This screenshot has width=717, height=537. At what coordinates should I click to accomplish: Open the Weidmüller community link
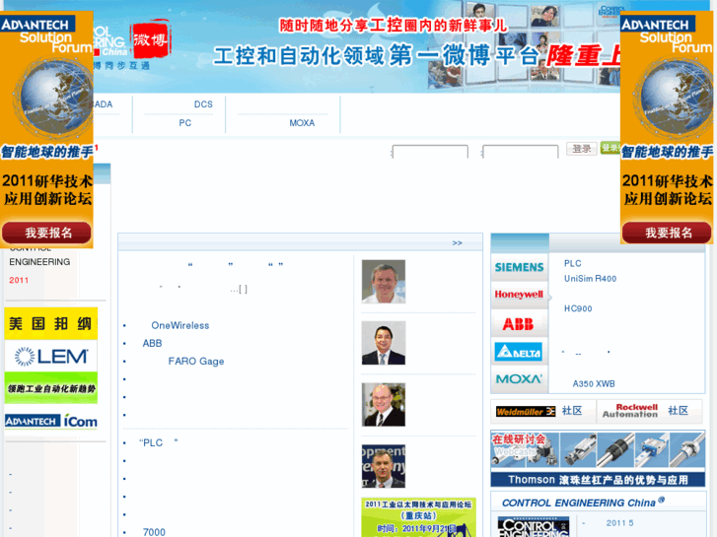click(539, 411)
